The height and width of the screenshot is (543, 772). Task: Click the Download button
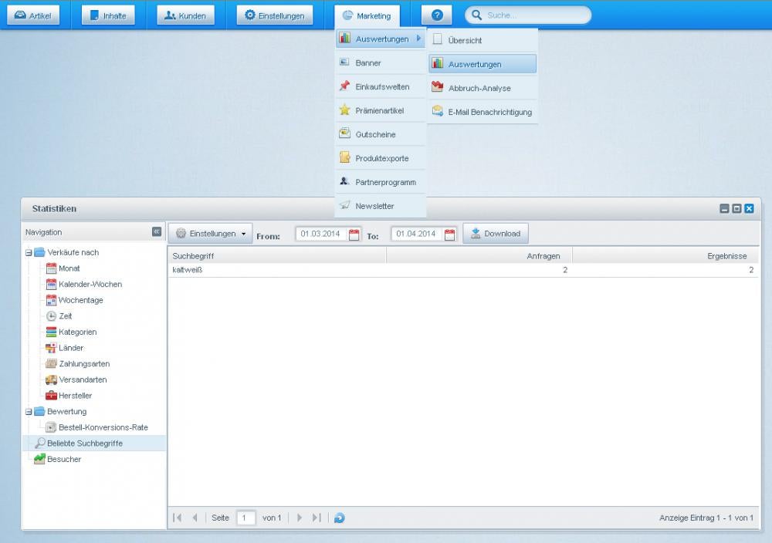pyautogui.click(x=496, y=233)
